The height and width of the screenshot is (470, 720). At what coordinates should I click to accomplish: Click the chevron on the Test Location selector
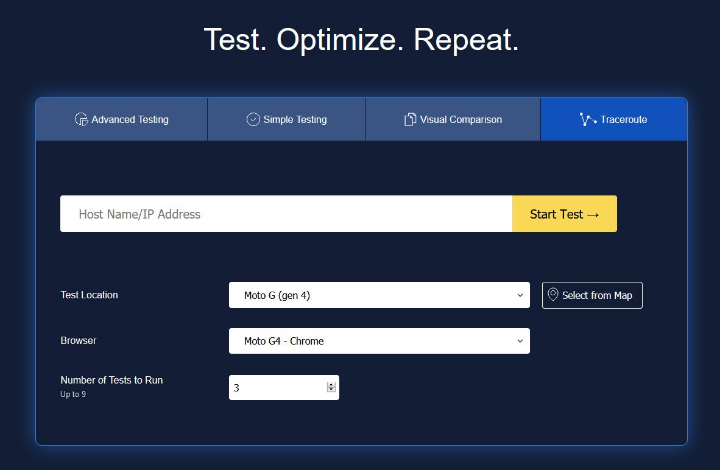[x=519, y=295]
